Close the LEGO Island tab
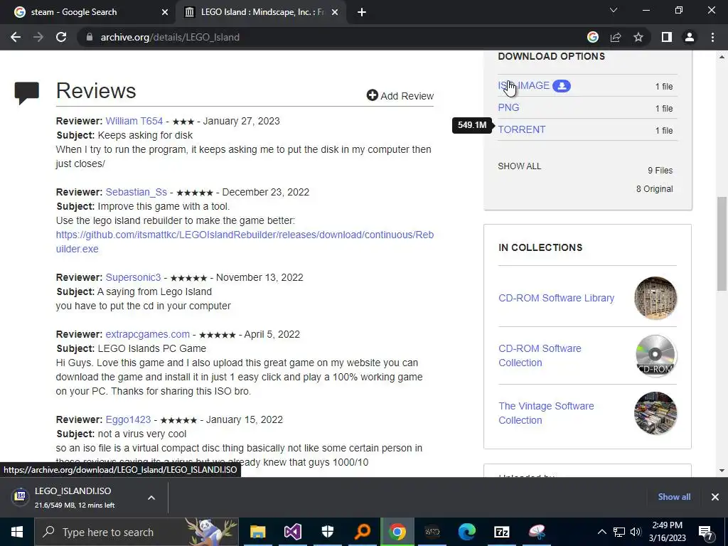 coord(335,12)
